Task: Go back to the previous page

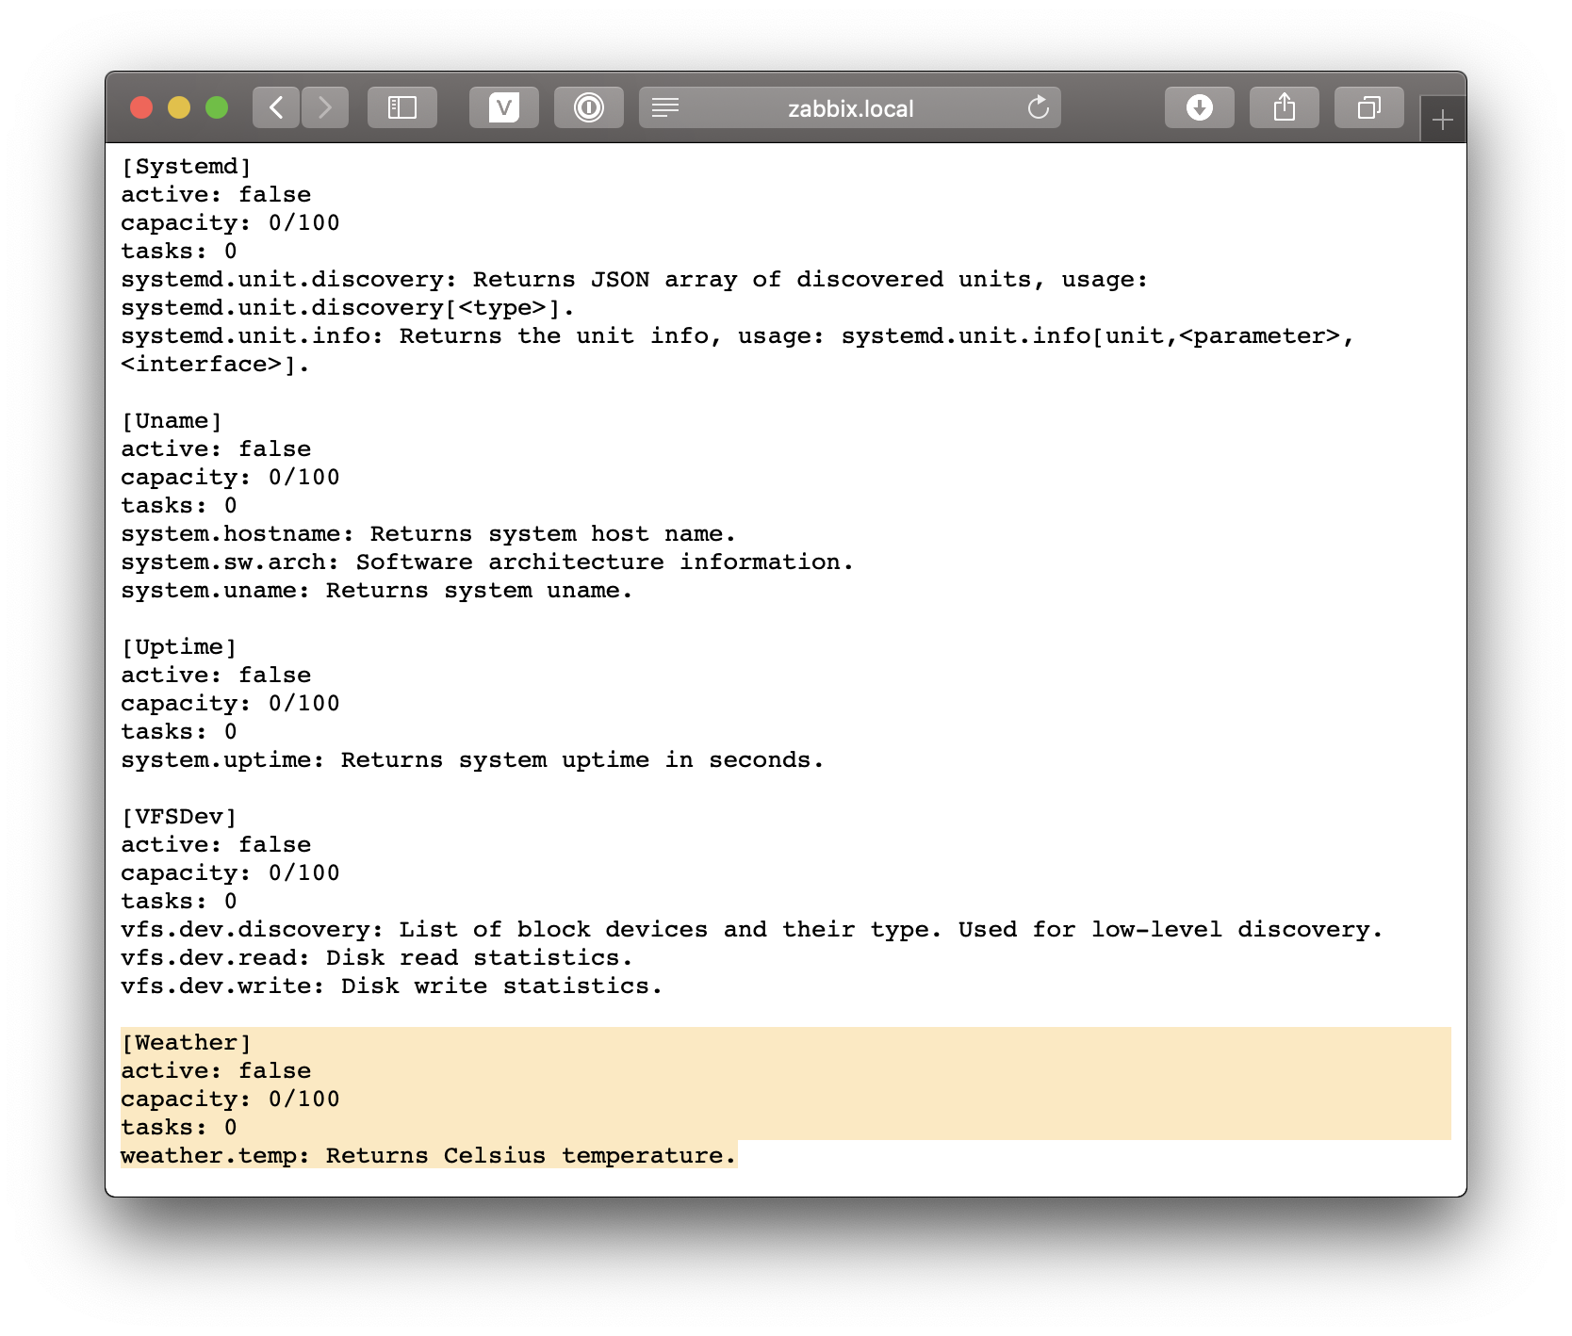Action: 276,107
